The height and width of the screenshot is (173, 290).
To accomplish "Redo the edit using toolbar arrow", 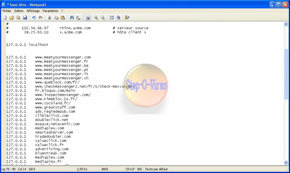I will (40, 18).
